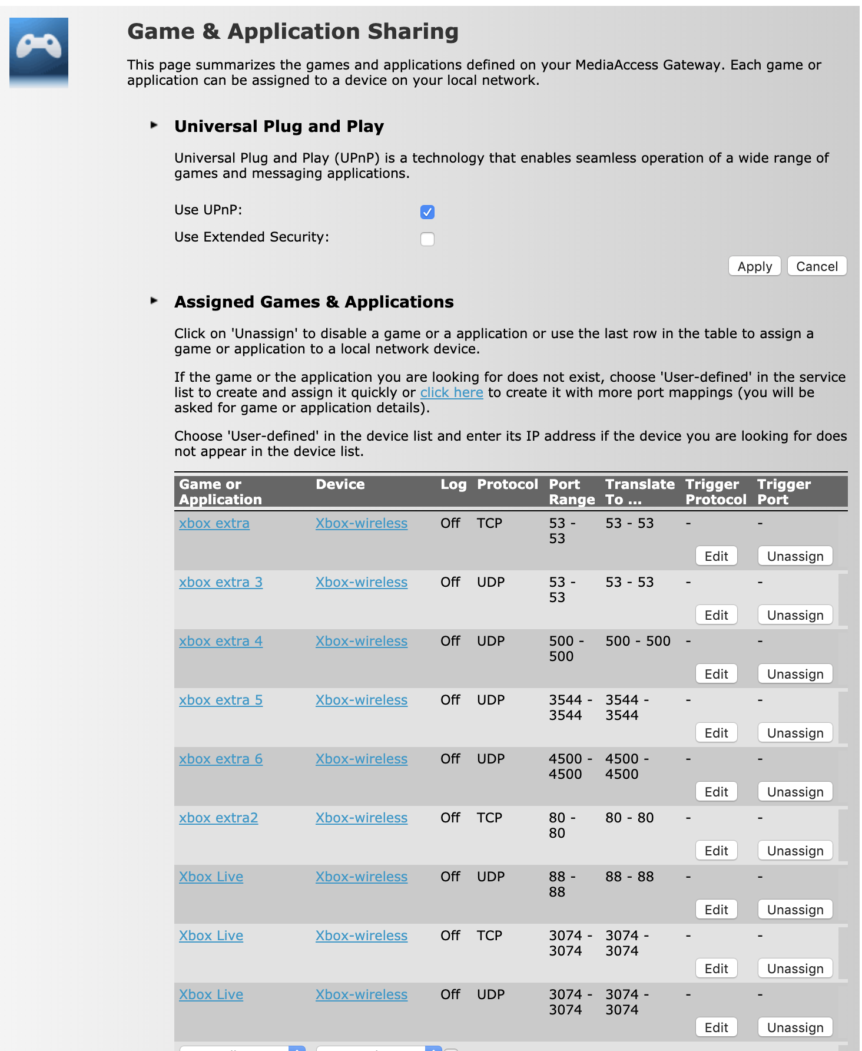The image size is (862, 1051).
Task: Unassign the xbox extra 5 application
Action: pyautogui.click(x=795, y=733)
